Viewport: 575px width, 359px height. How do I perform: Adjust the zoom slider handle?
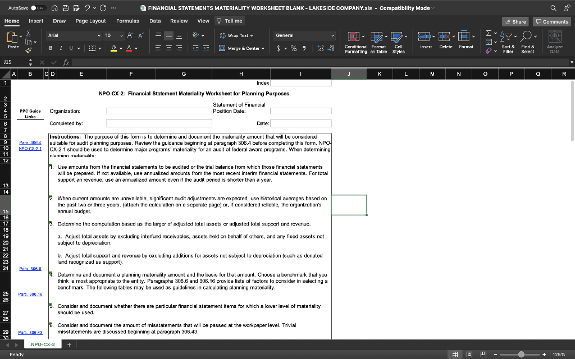pyautogui.click(x=521, y=355)
